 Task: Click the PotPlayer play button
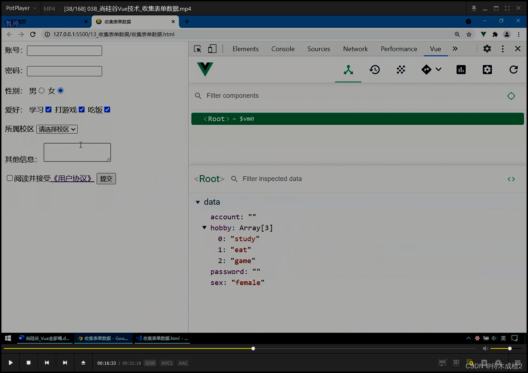tap(11, 363)
